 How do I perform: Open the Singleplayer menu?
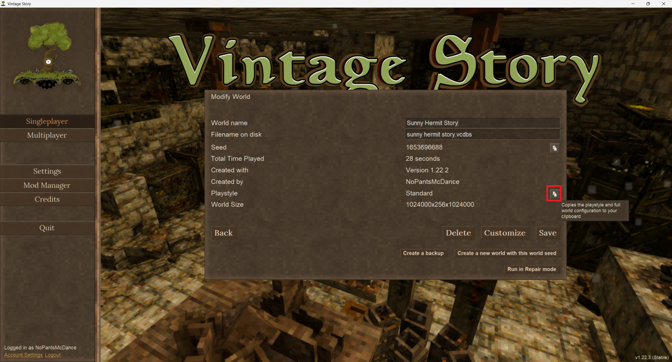(47, 121)
